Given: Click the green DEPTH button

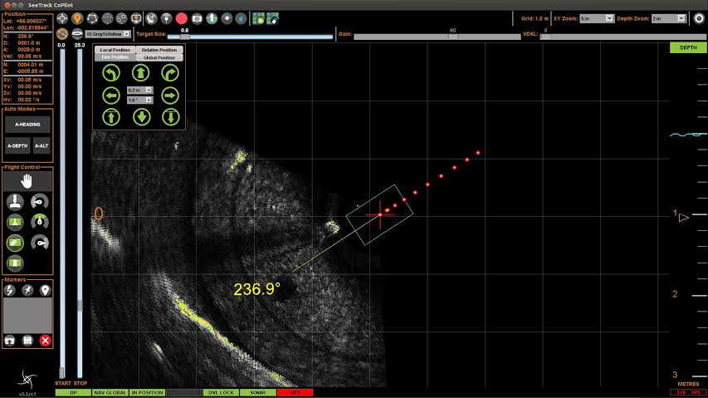Looking at the screenshot, I should click(688, 47).
